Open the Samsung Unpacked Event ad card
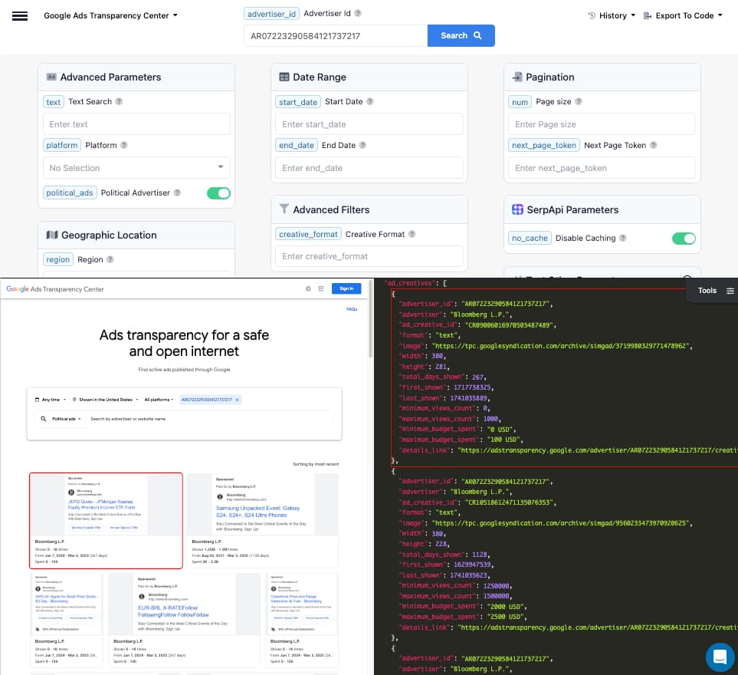Viewport: 738px width, 675px height. [x=263, y=521]
